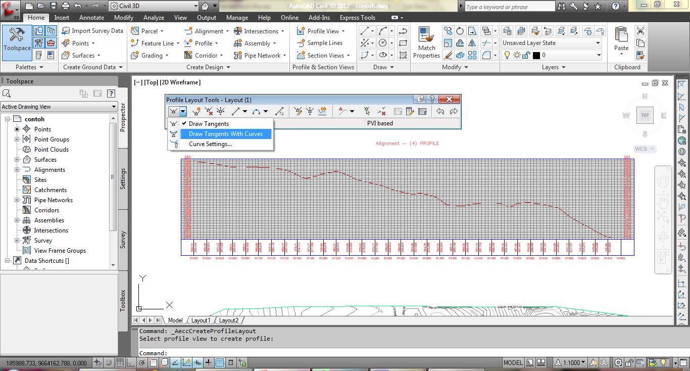Switch to the Layout1 tab
The image size is (690, 371).
tap(201, 320)
